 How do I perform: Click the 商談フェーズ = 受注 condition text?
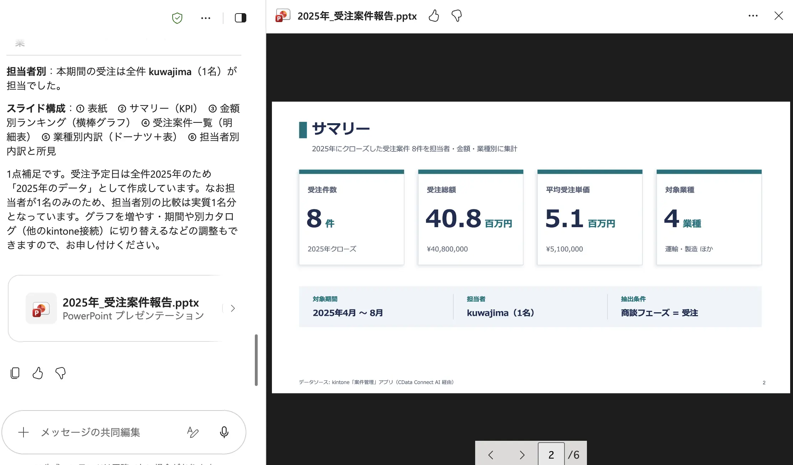(x=660, y=313)
